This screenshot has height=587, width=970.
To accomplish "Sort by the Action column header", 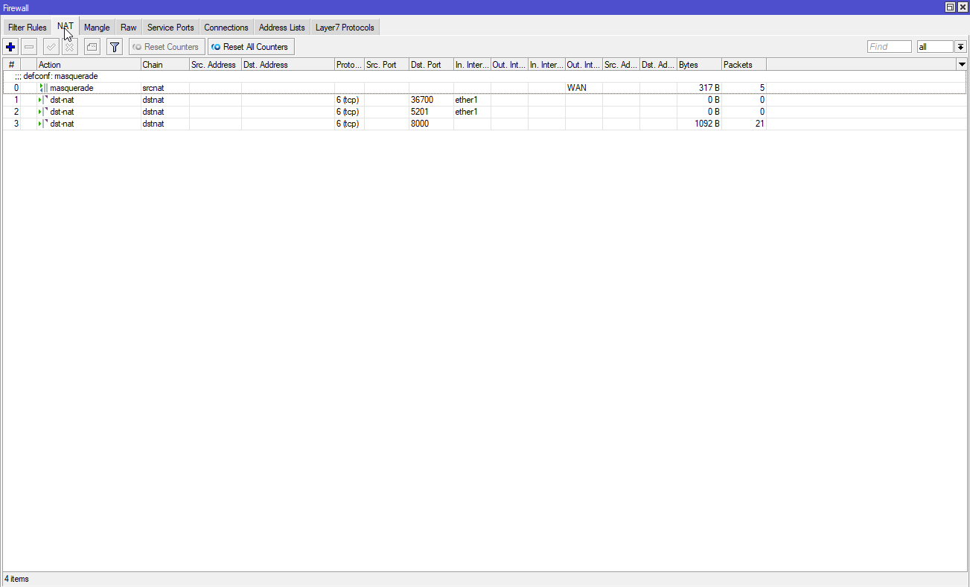I will click(x=89, y=65).
